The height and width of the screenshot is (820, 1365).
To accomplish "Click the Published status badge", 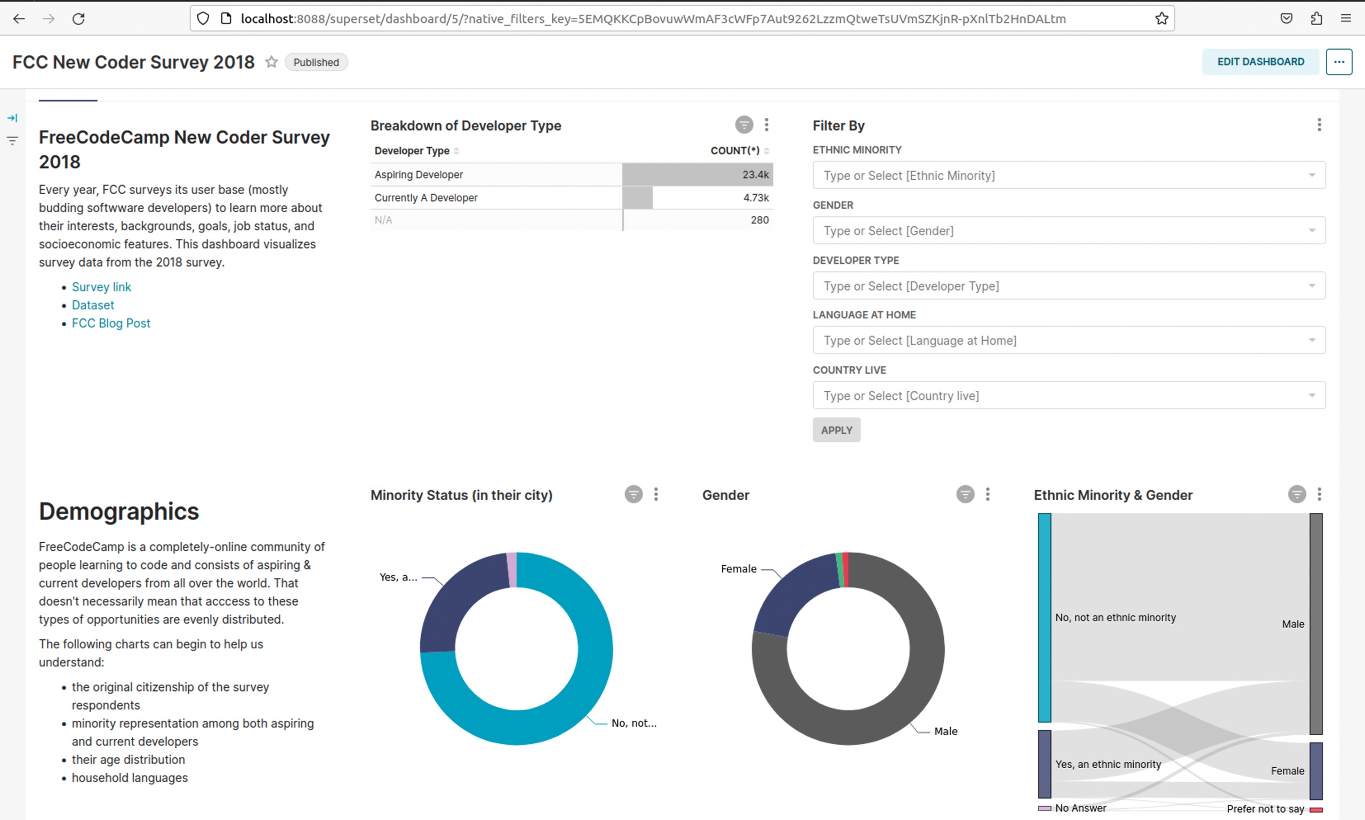I will click(x=316, y=62).
